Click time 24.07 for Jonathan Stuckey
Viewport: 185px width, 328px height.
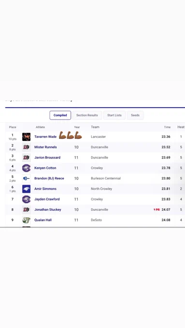coord(166,210)
